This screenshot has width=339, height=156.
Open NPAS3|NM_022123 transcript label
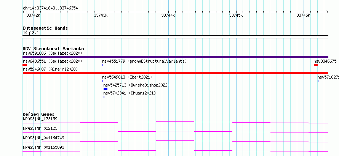coord(40,128)
